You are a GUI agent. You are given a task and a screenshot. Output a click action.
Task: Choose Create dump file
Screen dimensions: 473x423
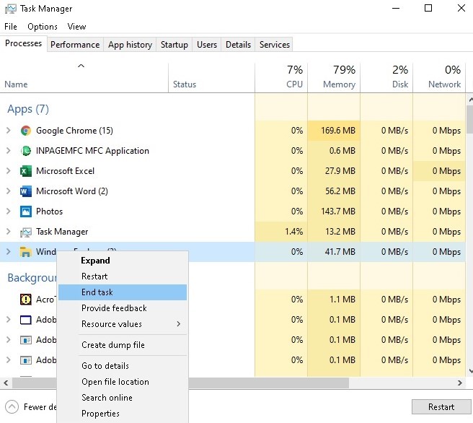(x=123, y=345)
